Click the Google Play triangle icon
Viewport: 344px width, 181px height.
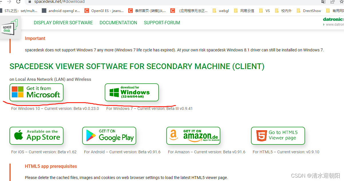[91, 136]
